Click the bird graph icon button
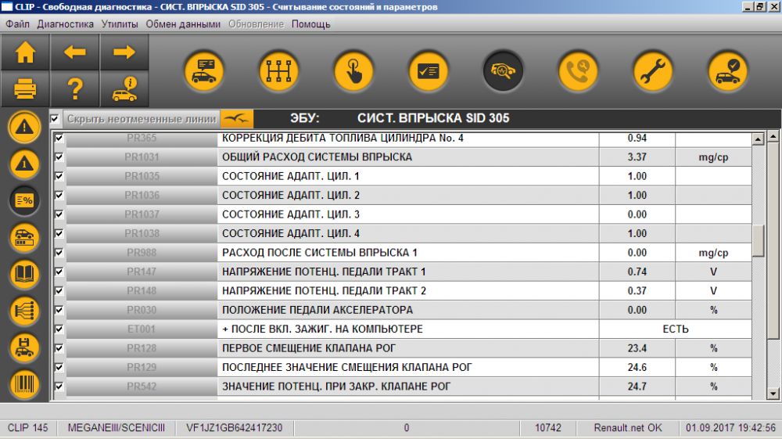The height and width of the screenshot is (439, 782). [237, 119]
